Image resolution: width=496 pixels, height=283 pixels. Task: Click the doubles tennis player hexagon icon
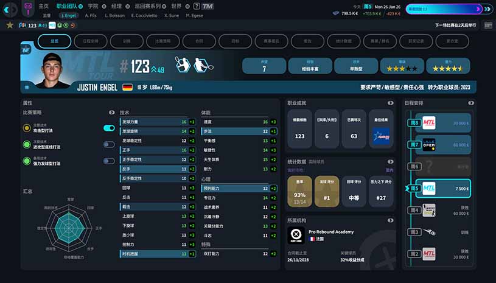(202, 65)
